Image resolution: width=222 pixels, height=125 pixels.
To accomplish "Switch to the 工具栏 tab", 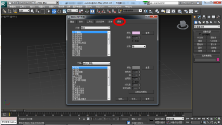I will [90, 22].
